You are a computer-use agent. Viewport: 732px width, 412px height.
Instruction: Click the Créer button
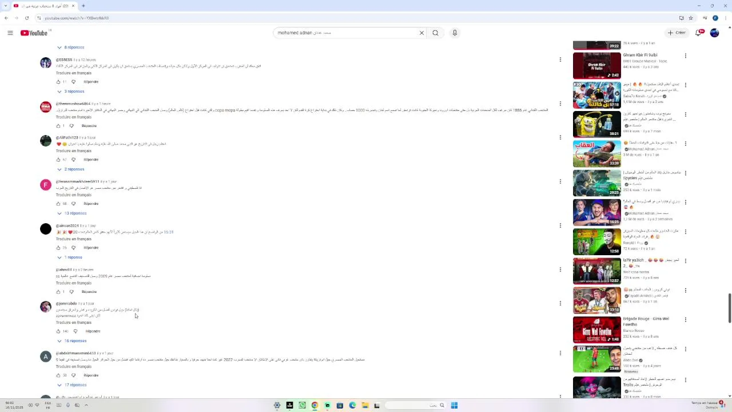coord(677,33)
